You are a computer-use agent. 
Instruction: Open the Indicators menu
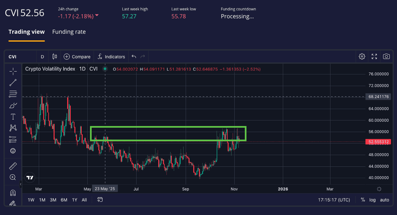coord(111,57)
